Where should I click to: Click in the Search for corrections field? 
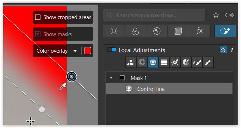[x=154, y=15]
